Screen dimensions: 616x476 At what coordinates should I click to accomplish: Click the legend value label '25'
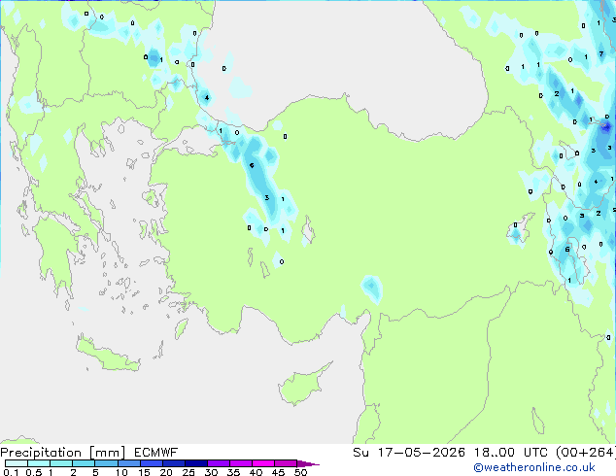pos(188,472)
